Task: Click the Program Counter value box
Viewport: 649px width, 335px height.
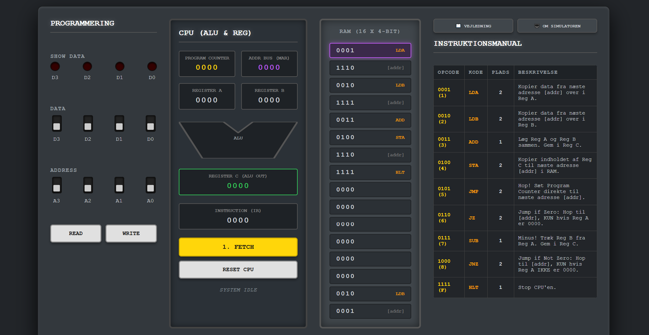Action: click(207, 64)
